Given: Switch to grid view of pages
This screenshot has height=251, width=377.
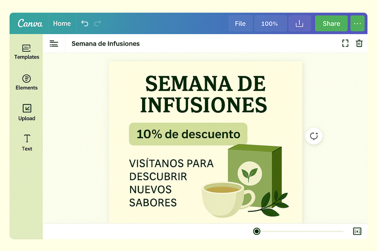Looking at the screenshot, I should pyautogui.click(x=356, y=231).
